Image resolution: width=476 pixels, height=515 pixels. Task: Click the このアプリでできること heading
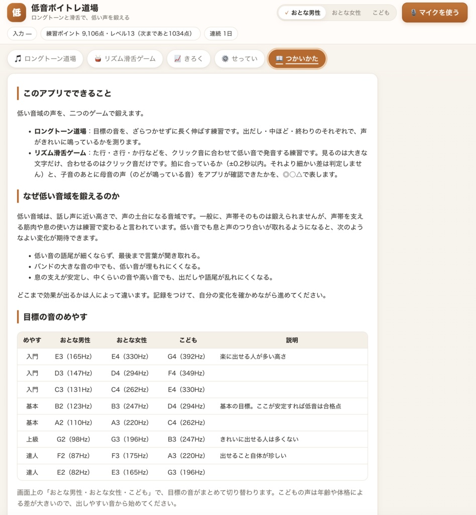[67, 93]
